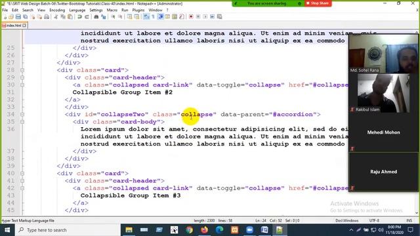Show hidden tray icons chevron in taskbar
Screen dimensions: 420x236
pos(351,230)
